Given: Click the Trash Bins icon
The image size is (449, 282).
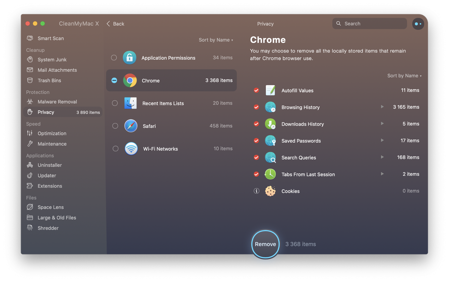Looking at the screenshot, I should pyautogui.click(x=30, y=80).
